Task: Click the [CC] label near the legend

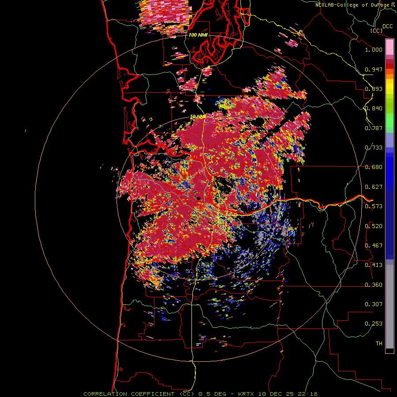Action: point(376,30)
